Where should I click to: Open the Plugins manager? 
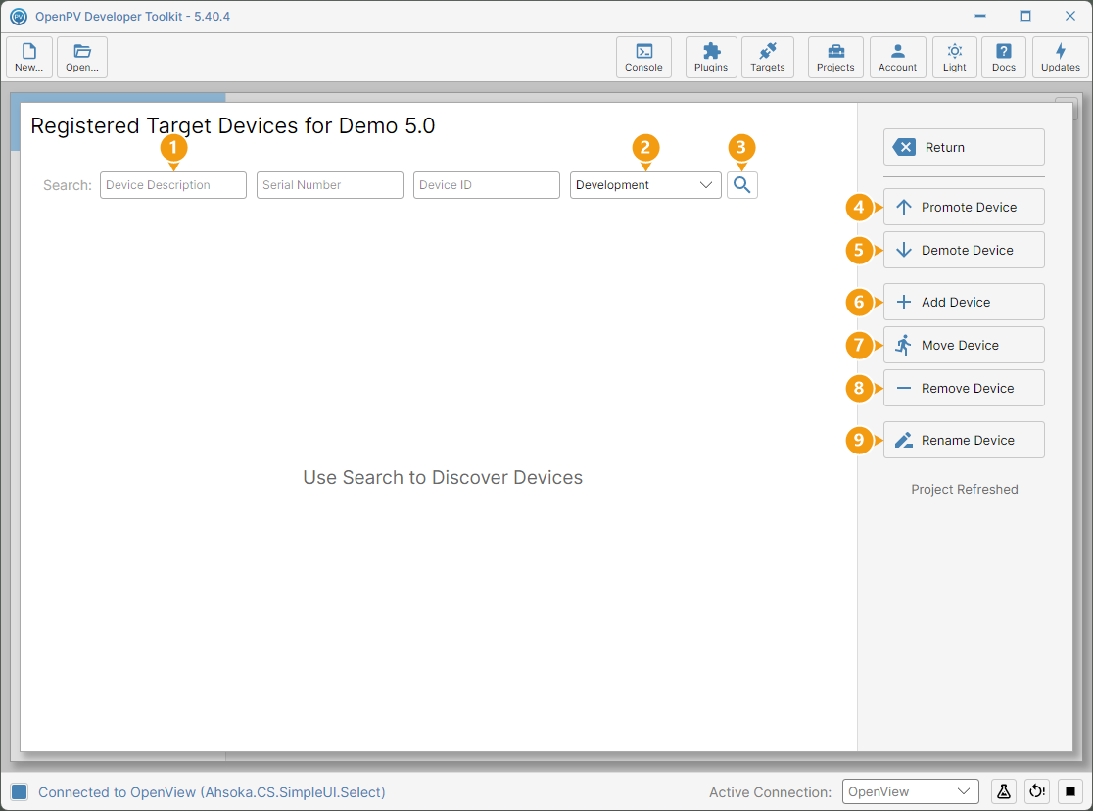click(x=711, y=57)
